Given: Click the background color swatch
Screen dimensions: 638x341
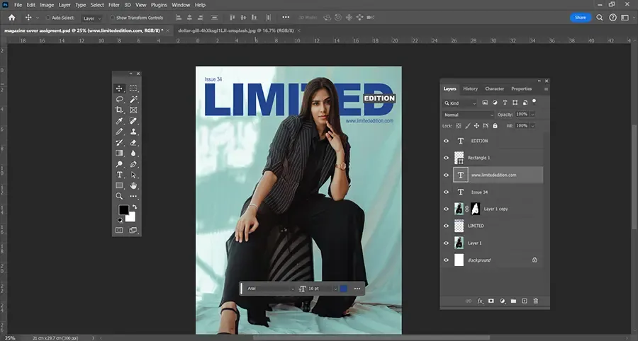Looking at the screenshot, I should 131,218.
